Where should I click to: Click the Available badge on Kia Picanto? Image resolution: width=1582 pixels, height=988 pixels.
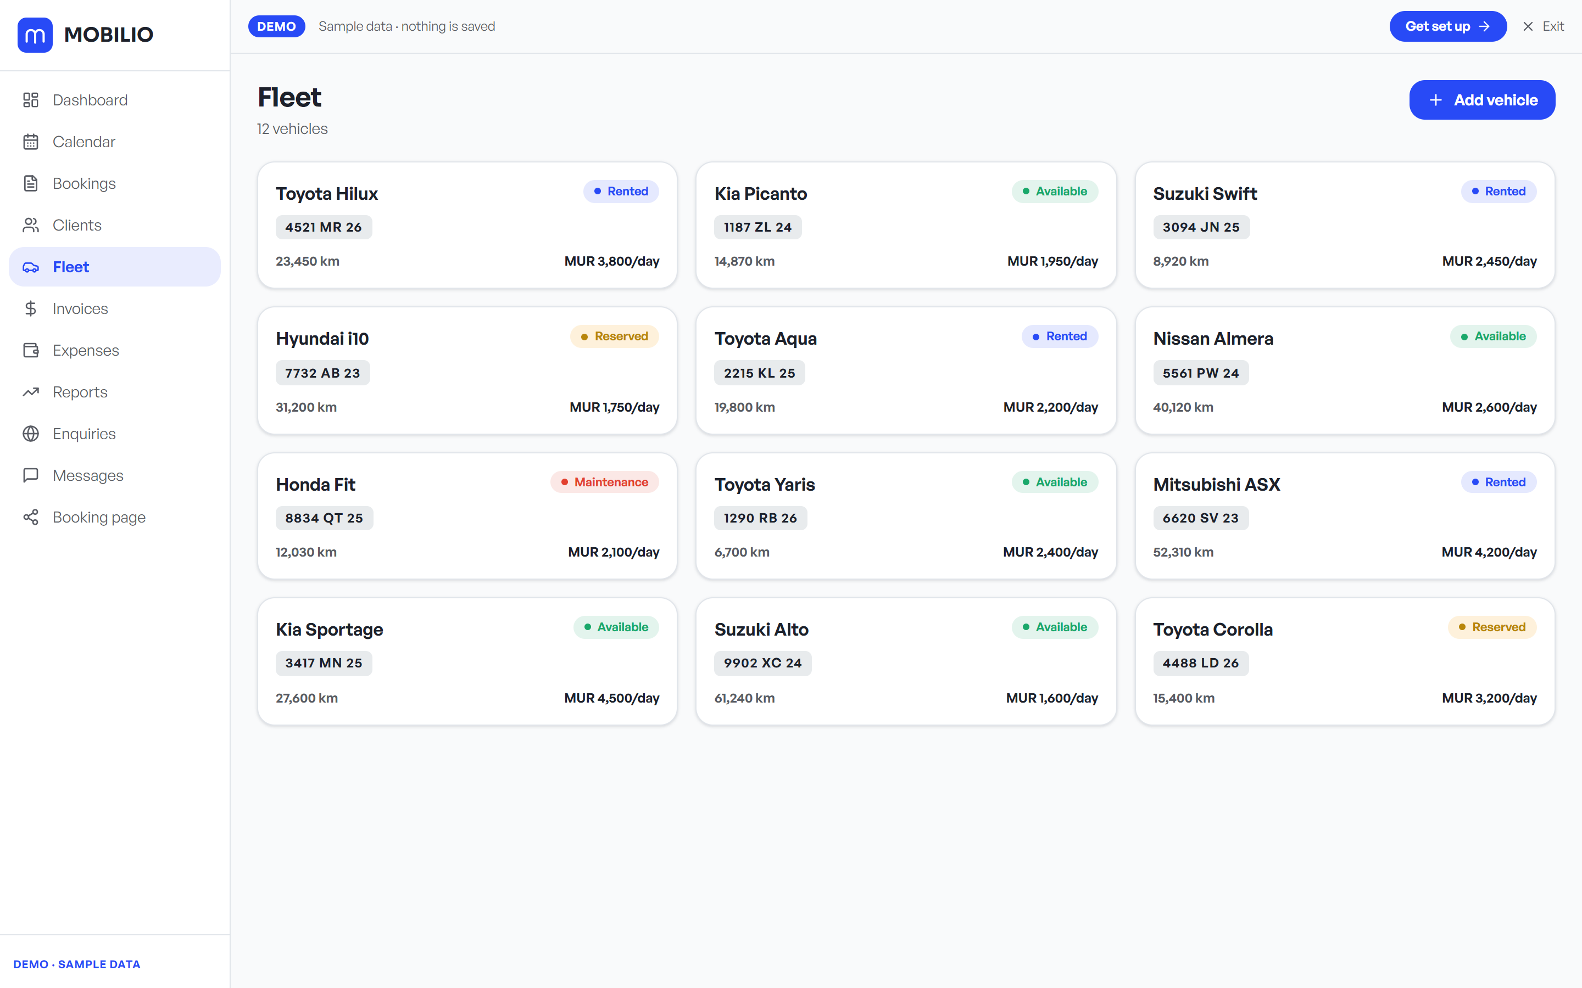[1055, 192]
